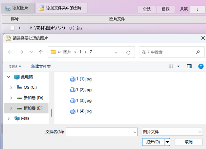Click the 取消 button
The height and width of the screenshot is (149, 206).
click(189, 142)
